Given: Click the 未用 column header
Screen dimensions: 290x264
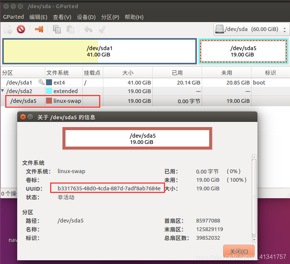Looking at the screenshot, I should coord(226,73).
